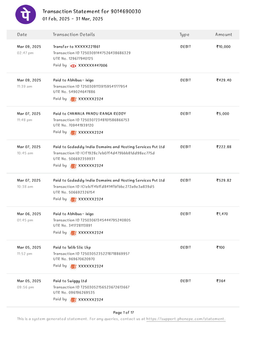This screenshot has width=253, height=337.
Task: Click the Amount column header
Action: coord(224,35)
